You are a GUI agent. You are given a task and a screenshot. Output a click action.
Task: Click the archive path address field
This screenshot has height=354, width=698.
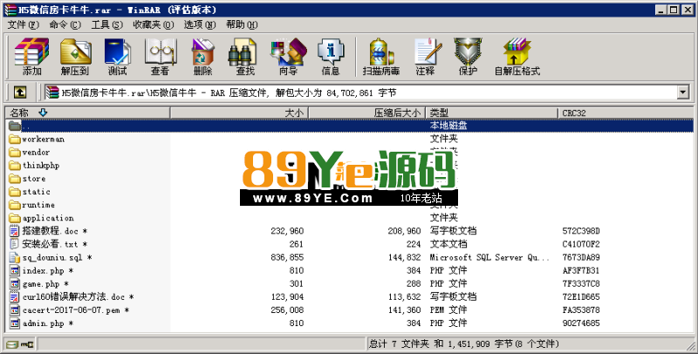[361, 92]
